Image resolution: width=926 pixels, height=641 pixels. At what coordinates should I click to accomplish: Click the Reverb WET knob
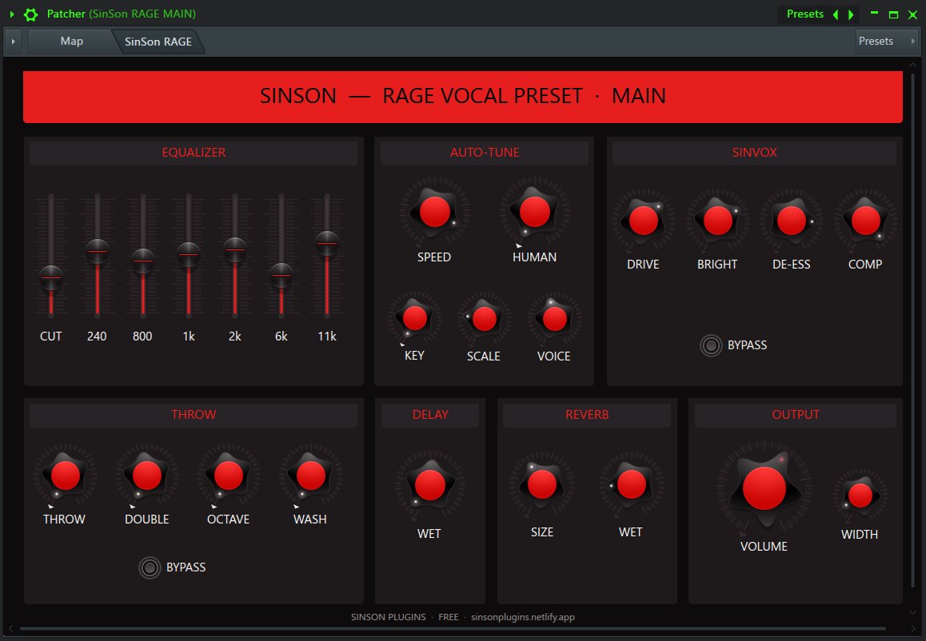[x=631, y=484]
